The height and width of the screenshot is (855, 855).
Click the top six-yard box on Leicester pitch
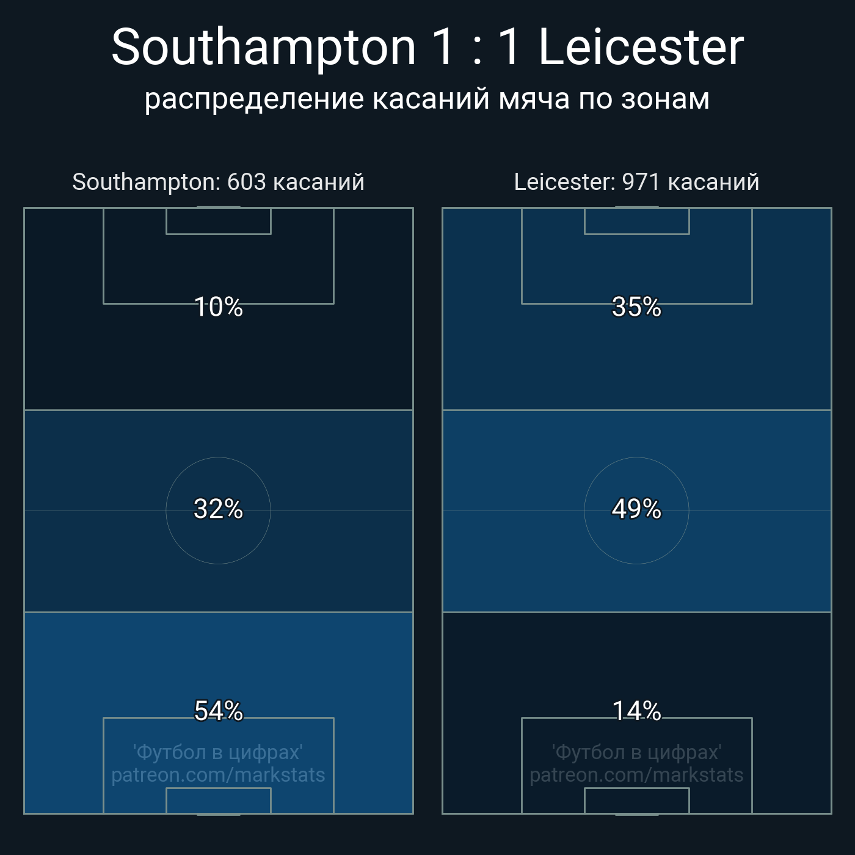pyautogui.click(x=636, y=221)
